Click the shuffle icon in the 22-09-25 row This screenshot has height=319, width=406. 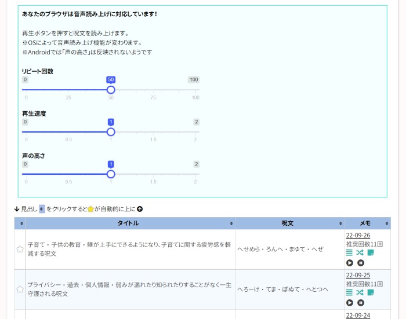coord(360,293)
